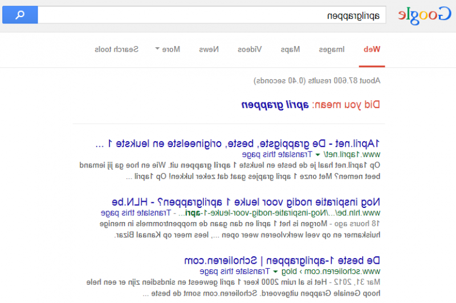This screenshot has height=303, width=456.
Task: Focus the search box containing aprilgrappen
Action: click(211, 15)
